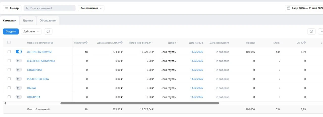Open the Все кампании dropdown
This screenshot has height=117, width=323.
click(x=91, y=8)
